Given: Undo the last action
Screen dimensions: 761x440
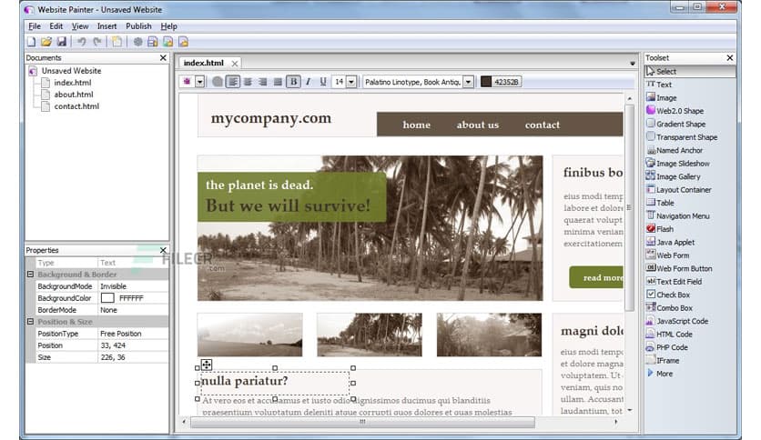Looking at the screenshot, I should pos(82,42).
